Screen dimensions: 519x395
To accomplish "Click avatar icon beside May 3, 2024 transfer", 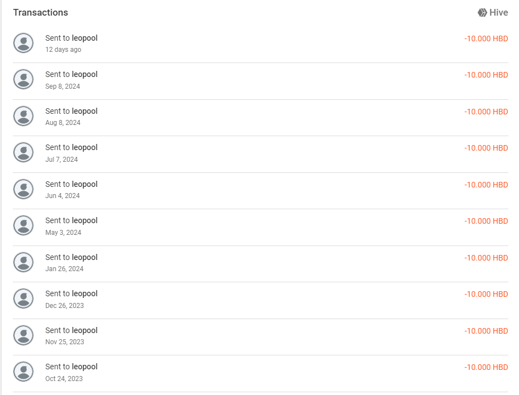I will pyautogui.click(x=23, y=225).
